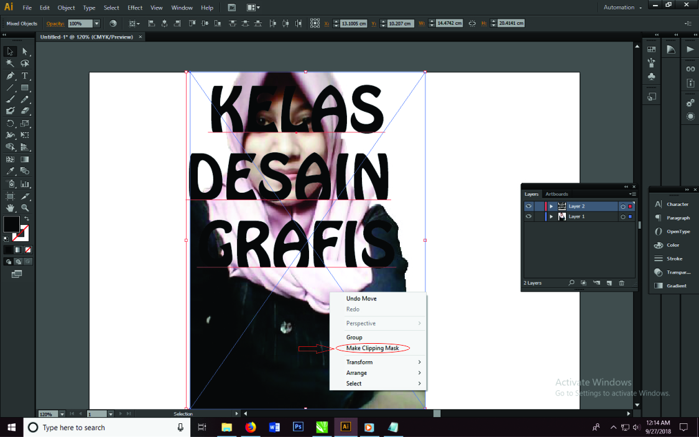The image size is (699, 437).
Task: Select the Zoom tool
Action: point(25,208)
